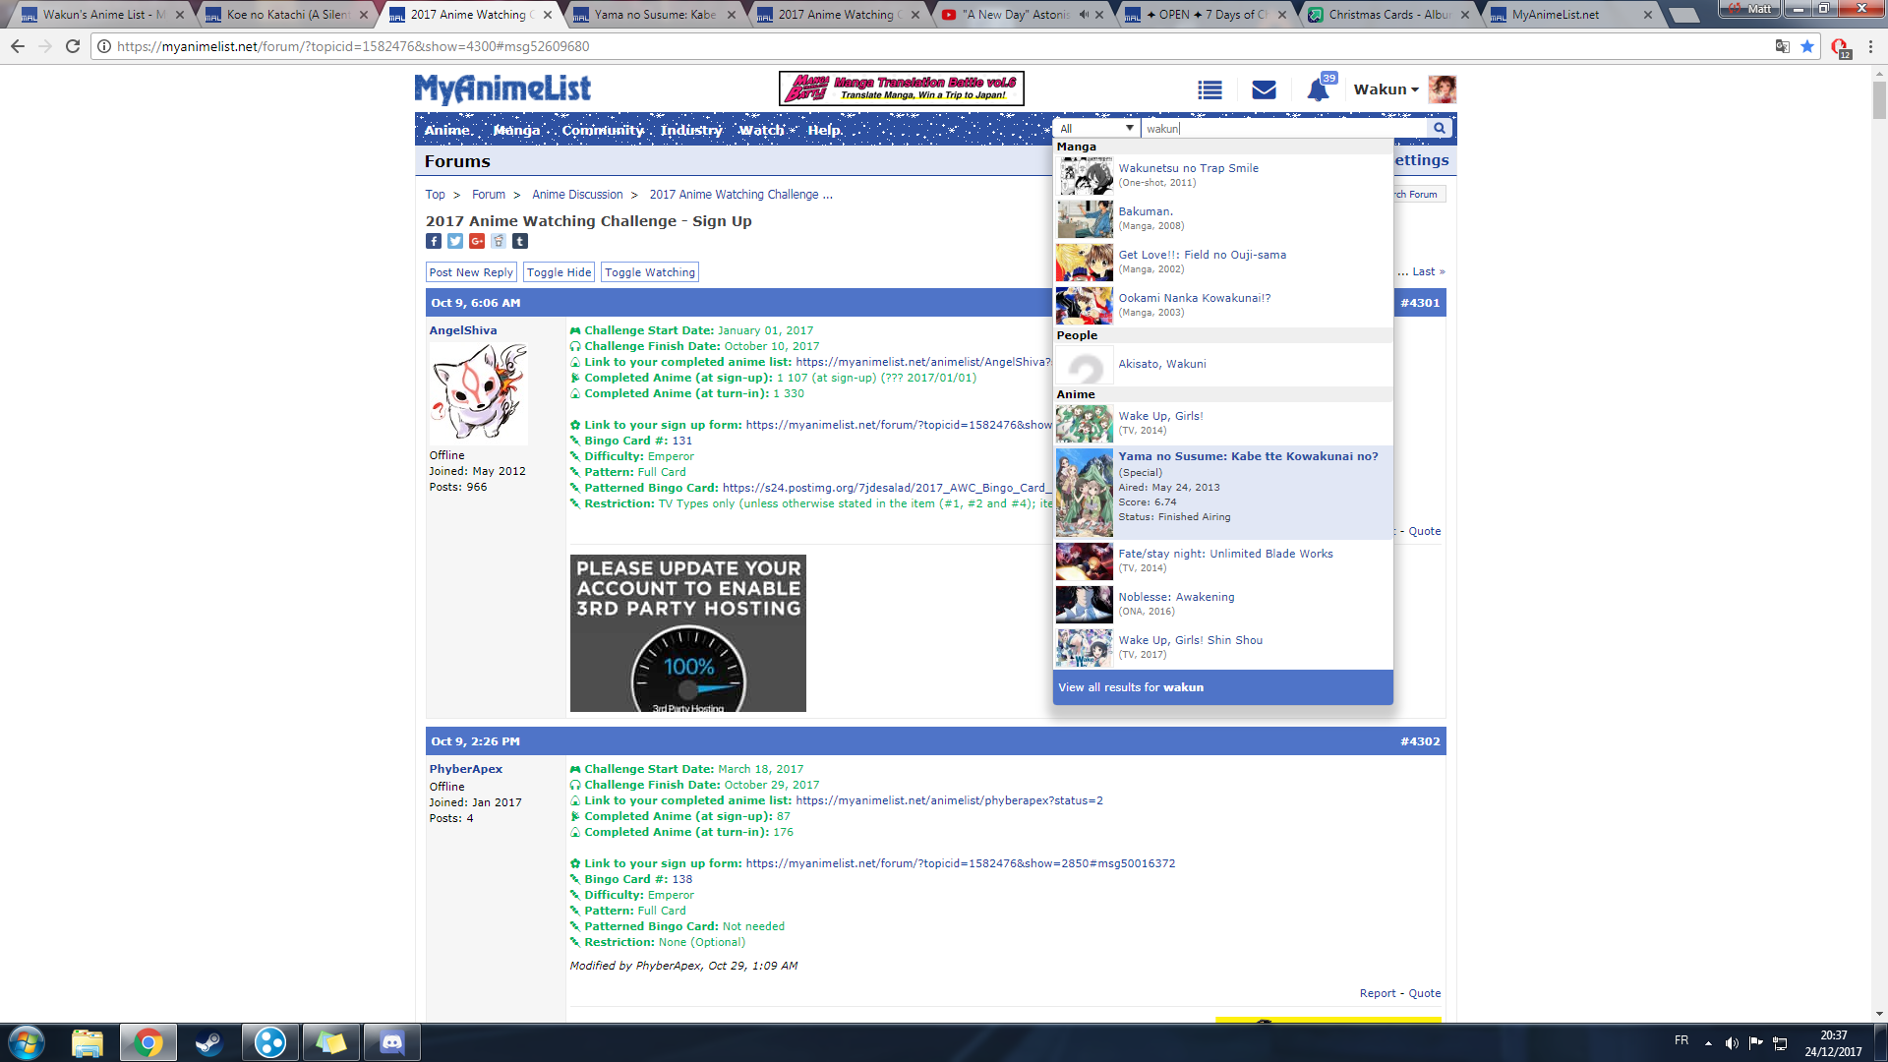
Task: Open the messages envelope icon
Action: [1264, 89]
